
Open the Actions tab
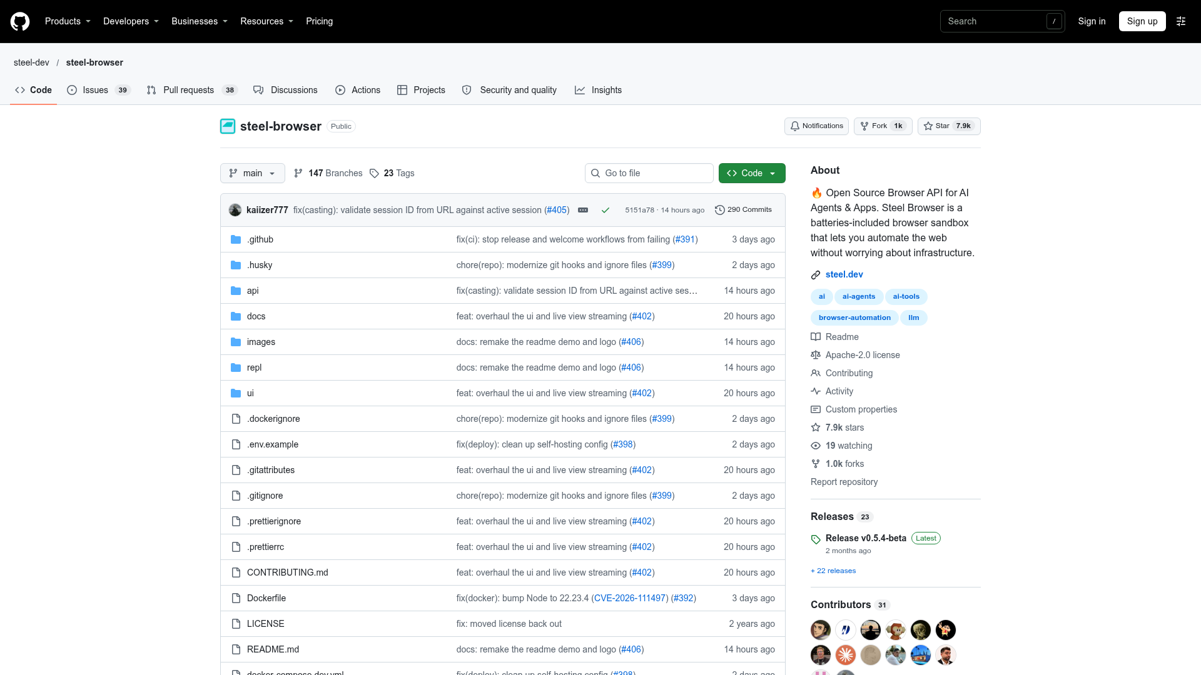tap(358, 90)
